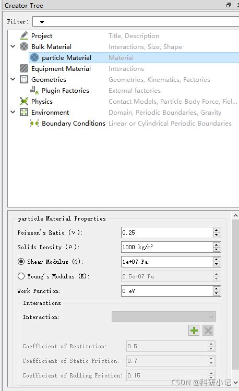This screenshot has width=239, height=391.
Task: Collapse the Environment tree node
Action: (x=13, y=112)
